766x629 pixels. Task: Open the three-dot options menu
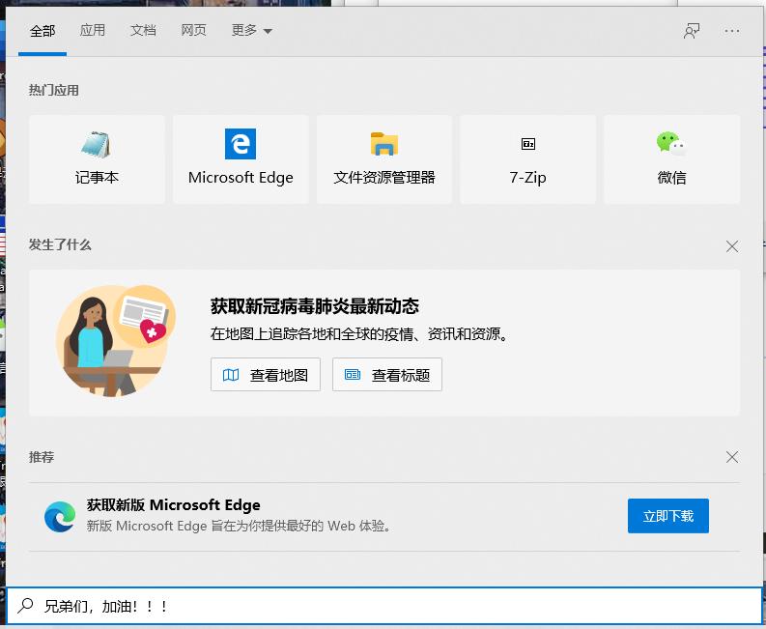(x=731, y=31)
